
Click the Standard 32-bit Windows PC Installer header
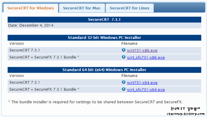[104, 38]
